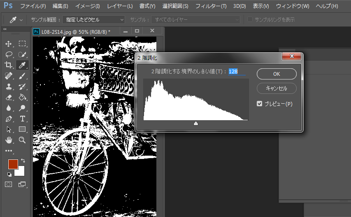Open the Edit Toolbar three-dots icon
Screen dimensions: 351x217
pos(9,151)
